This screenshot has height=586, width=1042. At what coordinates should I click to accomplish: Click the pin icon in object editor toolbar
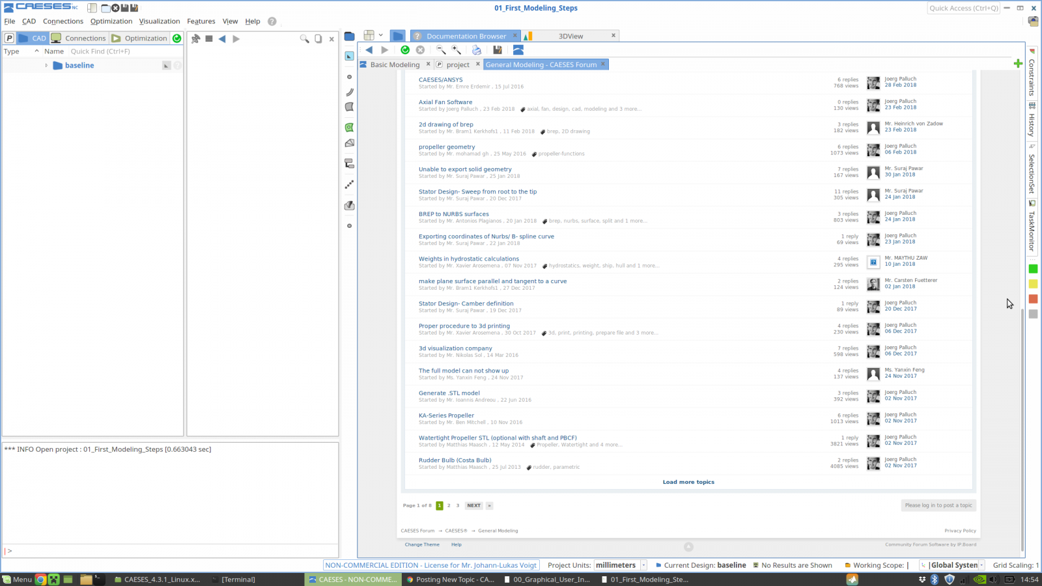(195, 39)
